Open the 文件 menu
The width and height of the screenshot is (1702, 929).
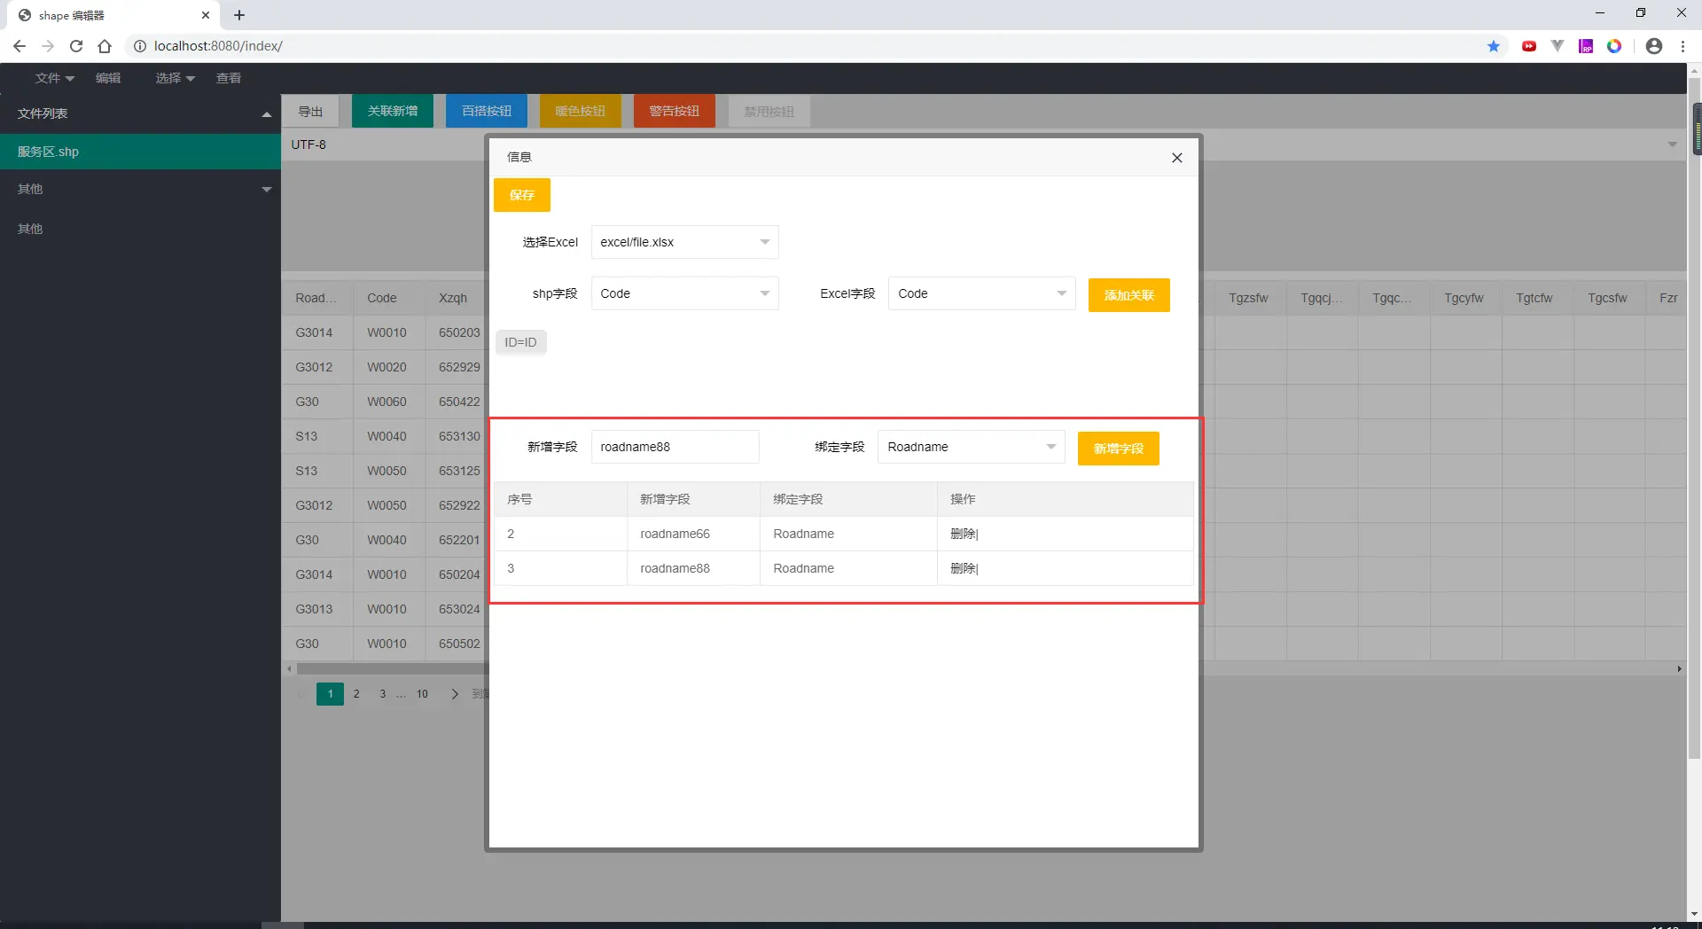(x=54, y=78)
